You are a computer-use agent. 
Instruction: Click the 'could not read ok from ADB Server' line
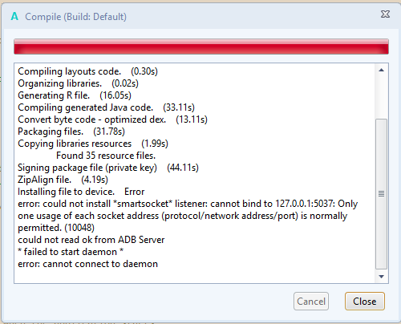pos(91,240)
